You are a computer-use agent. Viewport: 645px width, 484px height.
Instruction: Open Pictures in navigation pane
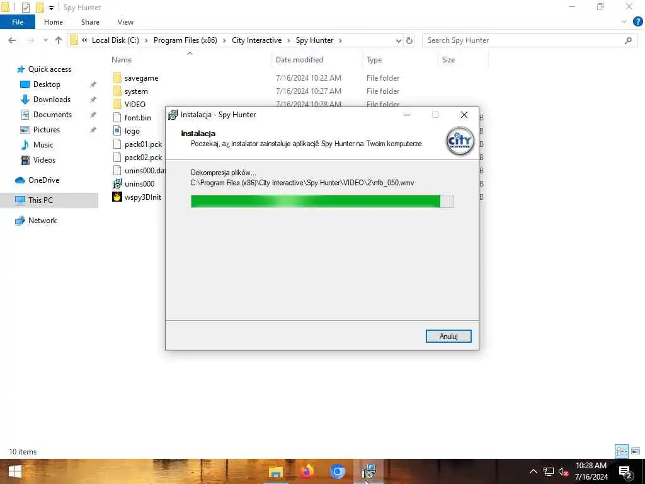point(47,130)
